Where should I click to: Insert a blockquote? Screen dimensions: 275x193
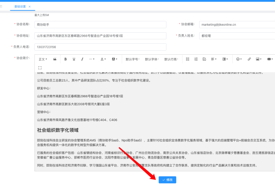pos(55,59)
